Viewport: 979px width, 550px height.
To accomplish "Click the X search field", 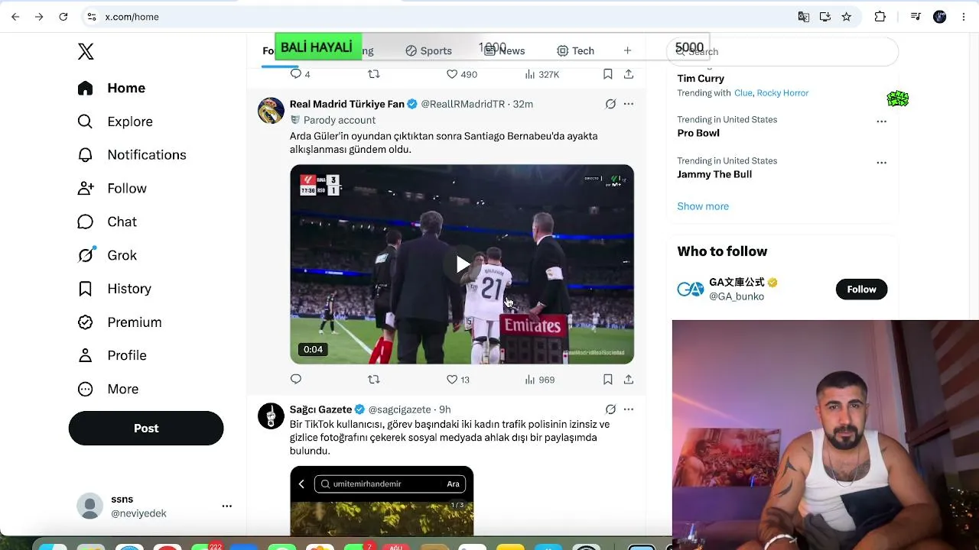I will pos(782,51).
